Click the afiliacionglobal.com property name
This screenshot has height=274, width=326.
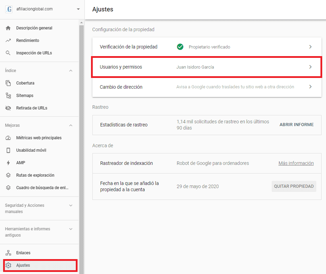tap(35, 9)
